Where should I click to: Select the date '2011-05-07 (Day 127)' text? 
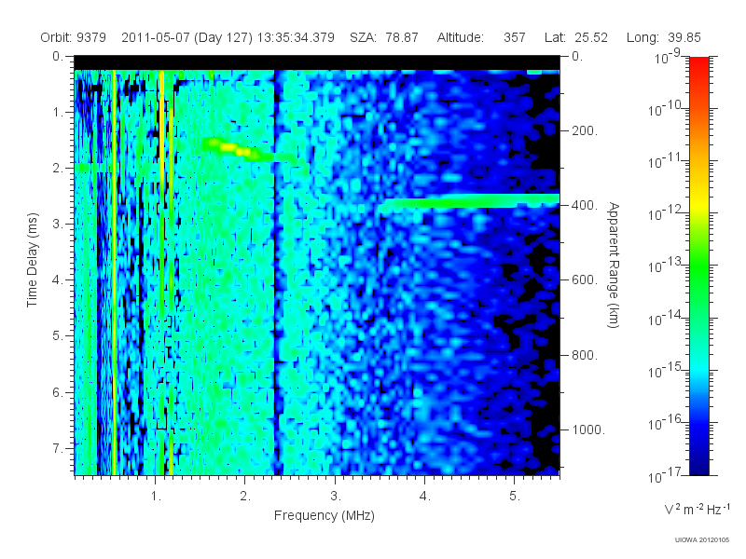(187, 37)
